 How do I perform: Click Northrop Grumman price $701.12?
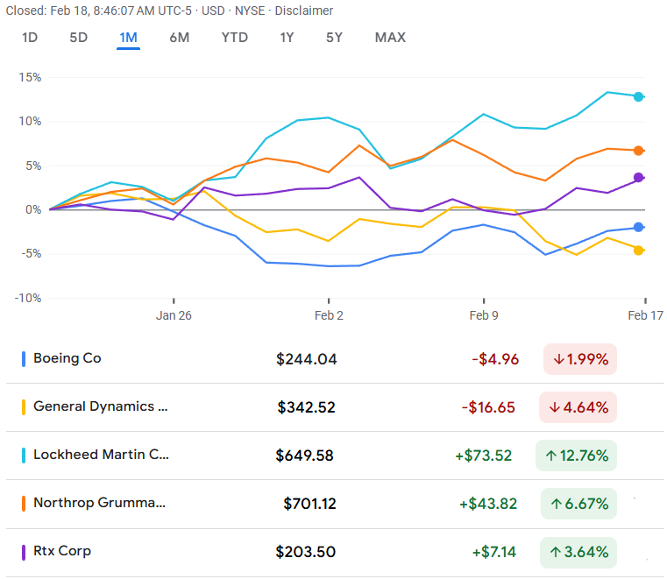309,505
